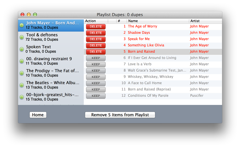Click green status dot beside Tool & deftones
This screenshot has width=240, height=148.
click(x=22, y=37)
